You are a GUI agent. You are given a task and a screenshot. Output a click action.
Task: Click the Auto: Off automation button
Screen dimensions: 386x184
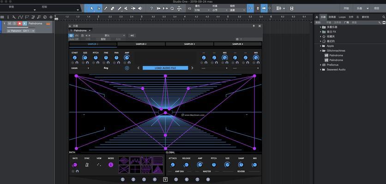[74, 39]
